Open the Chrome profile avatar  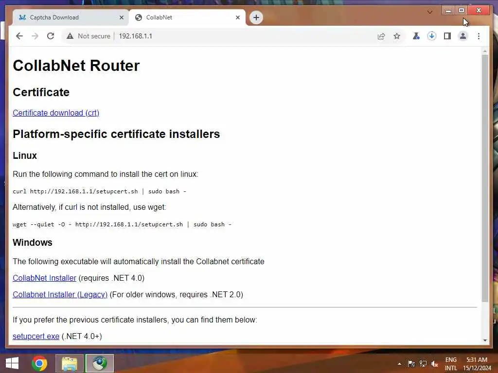coord(463,36)
